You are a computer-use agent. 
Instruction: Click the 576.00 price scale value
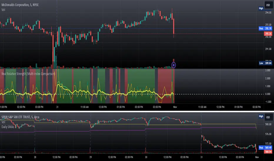click(x=268, y=134)
